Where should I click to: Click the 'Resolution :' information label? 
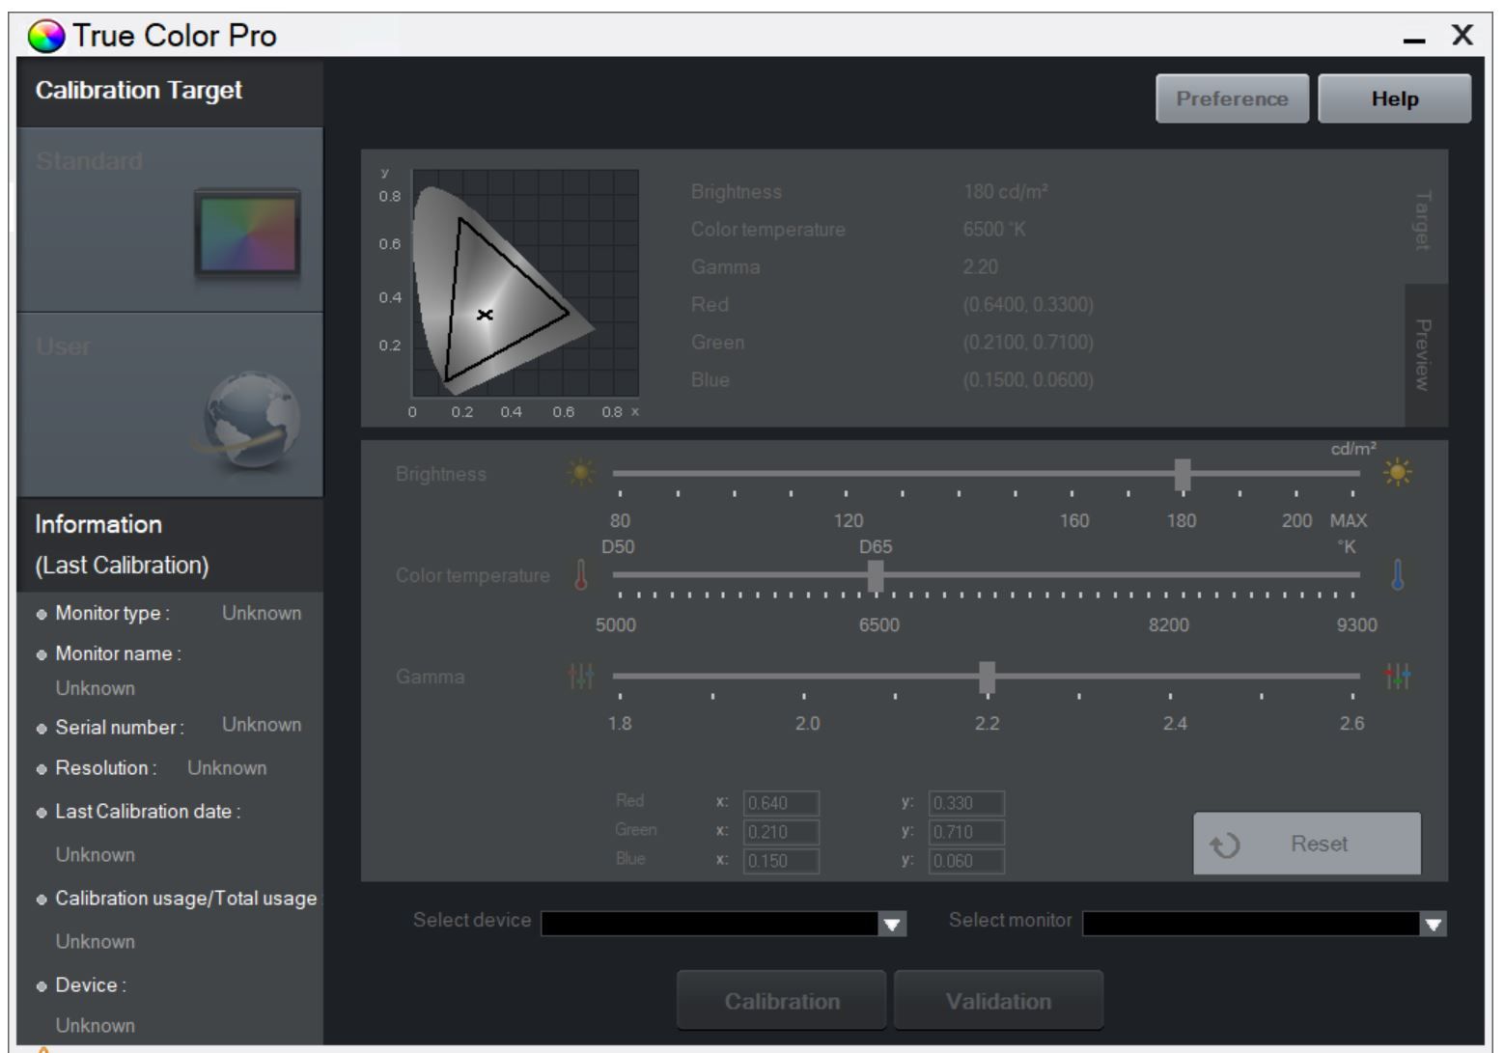[106, 768]
